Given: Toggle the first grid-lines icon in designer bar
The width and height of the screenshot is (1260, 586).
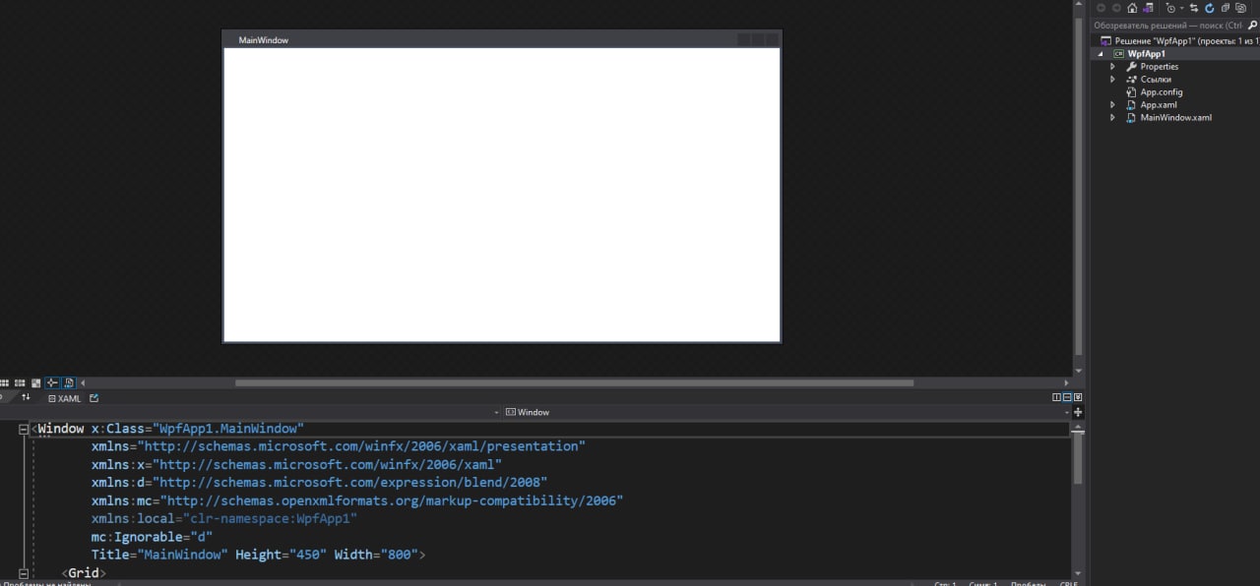Looking at the screenshot, I should [4, 383].
